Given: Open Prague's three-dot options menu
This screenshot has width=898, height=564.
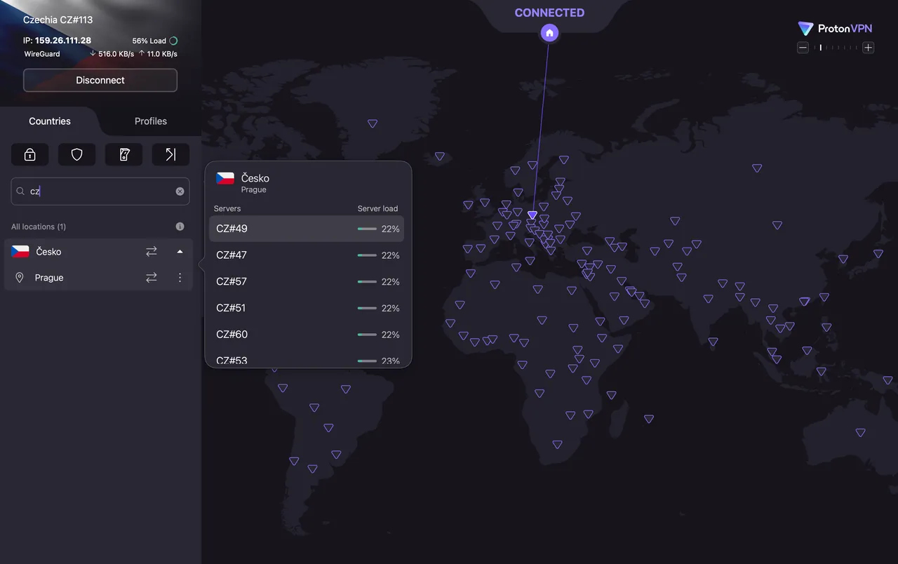Looking at the screenshot, I should [x=180, y=278].
